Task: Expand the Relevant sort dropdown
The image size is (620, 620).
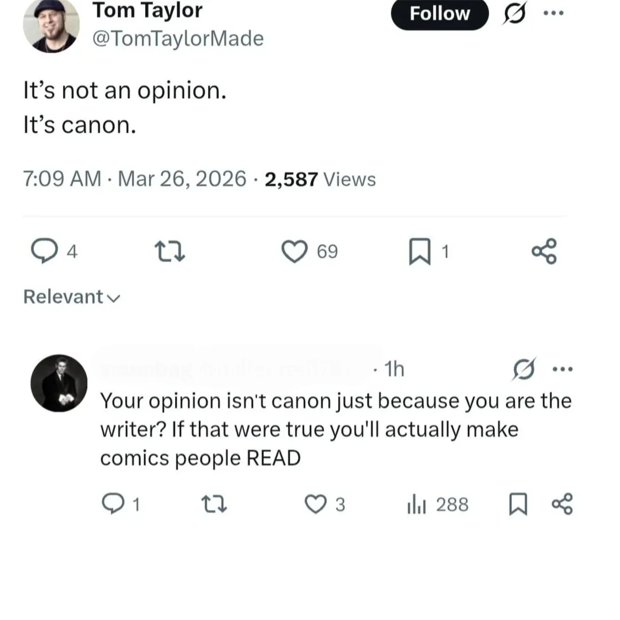Action: [72, 297]
